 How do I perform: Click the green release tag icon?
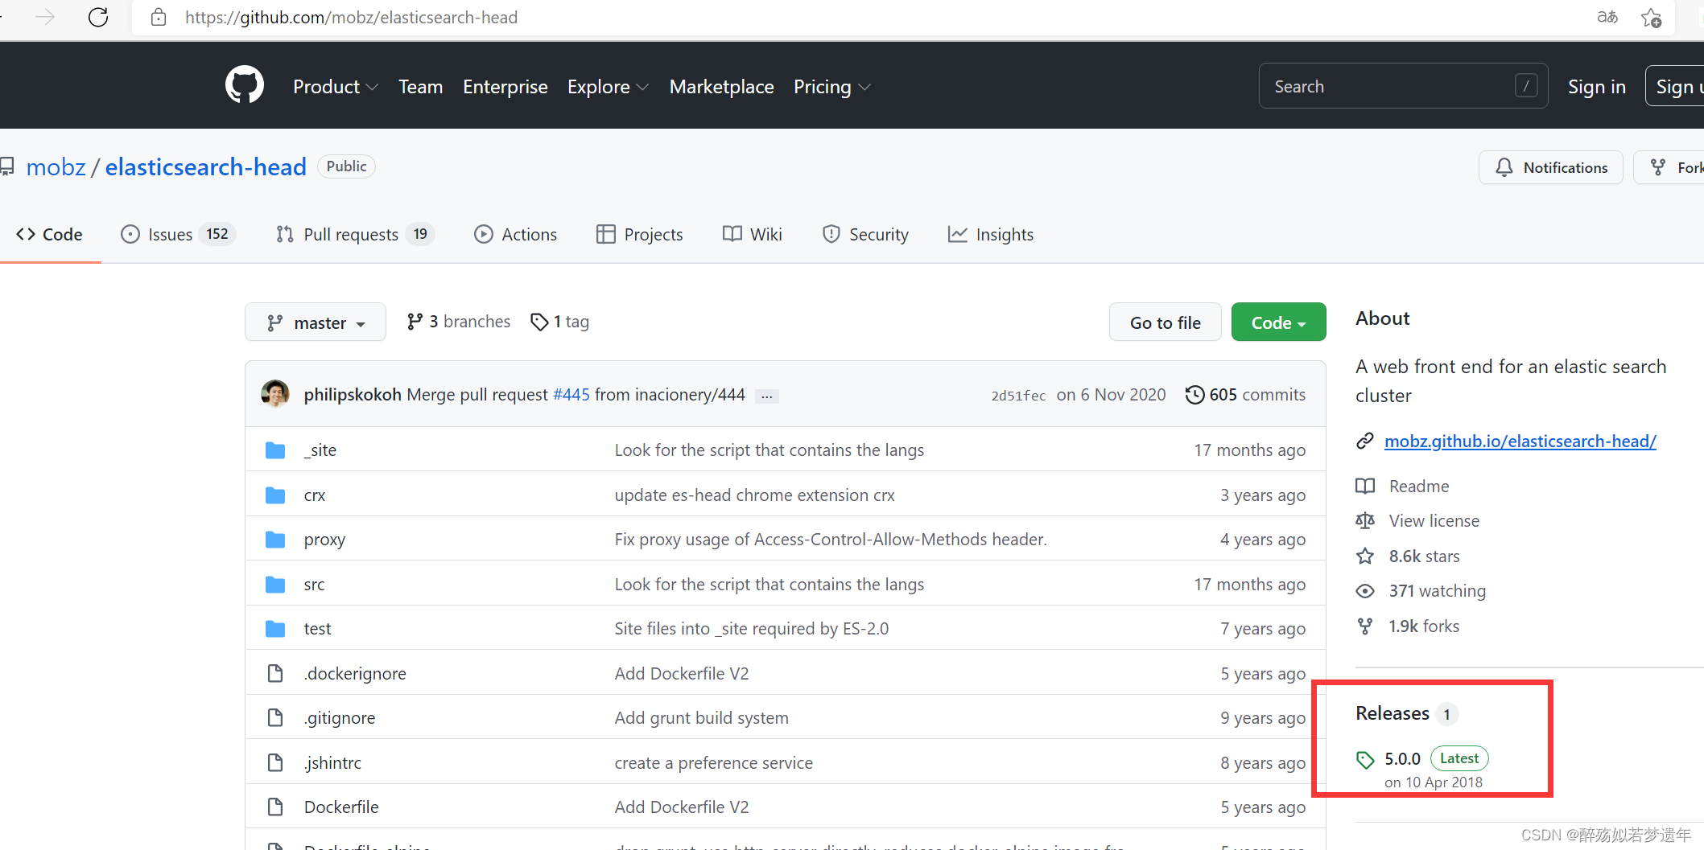coord(1365,760)
